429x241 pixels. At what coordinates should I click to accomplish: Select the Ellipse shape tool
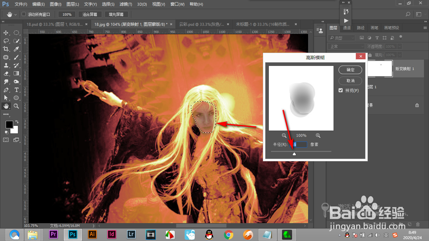pos(16,98)
